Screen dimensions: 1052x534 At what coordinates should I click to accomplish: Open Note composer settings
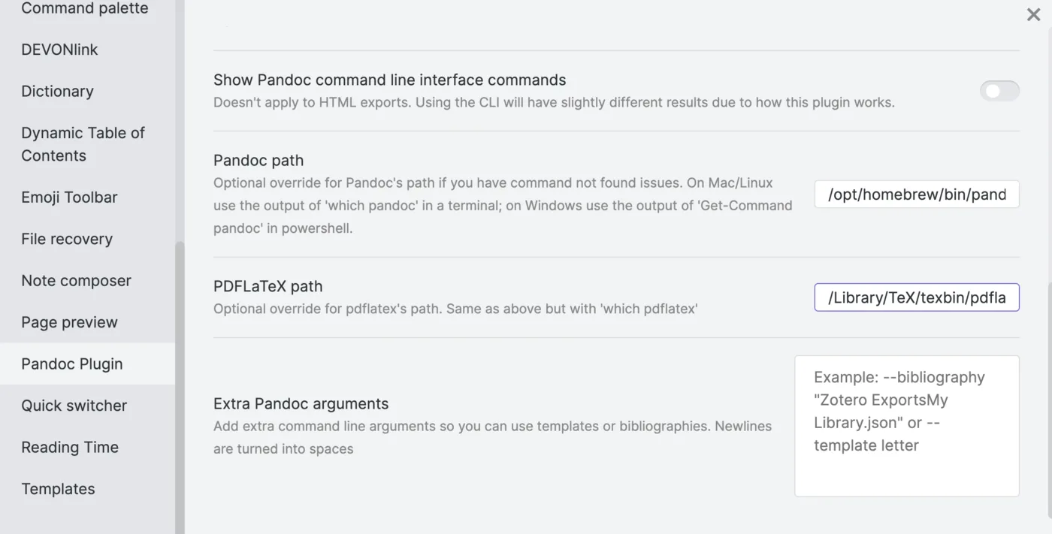[x=75, y=280]
